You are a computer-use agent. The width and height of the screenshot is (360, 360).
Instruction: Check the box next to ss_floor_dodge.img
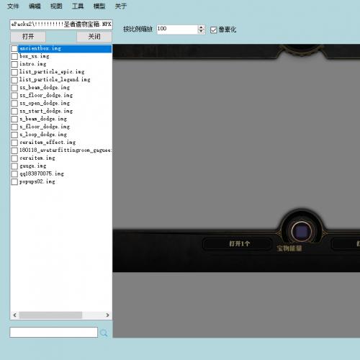click(x=14, y=96)
